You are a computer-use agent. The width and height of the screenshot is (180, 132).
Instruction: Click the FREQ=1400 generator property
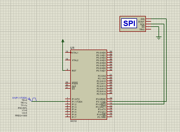[21, 116]
